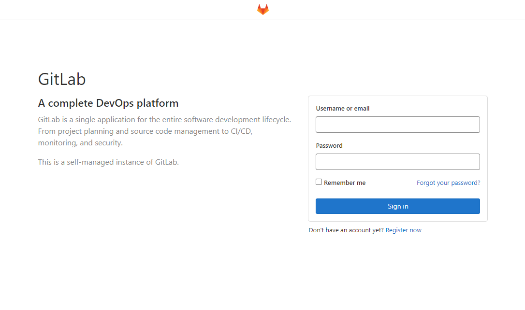Click the GitLab fox logo
The width and height of the screenshot is (525, 310).
pos(263,9)
